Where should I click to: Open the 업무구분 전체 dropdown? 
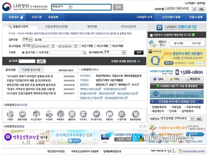(x=30, y=40)
